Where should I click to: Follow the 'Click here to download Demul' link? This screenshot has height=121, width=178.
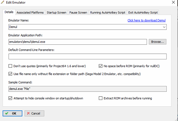pos(147,20)
